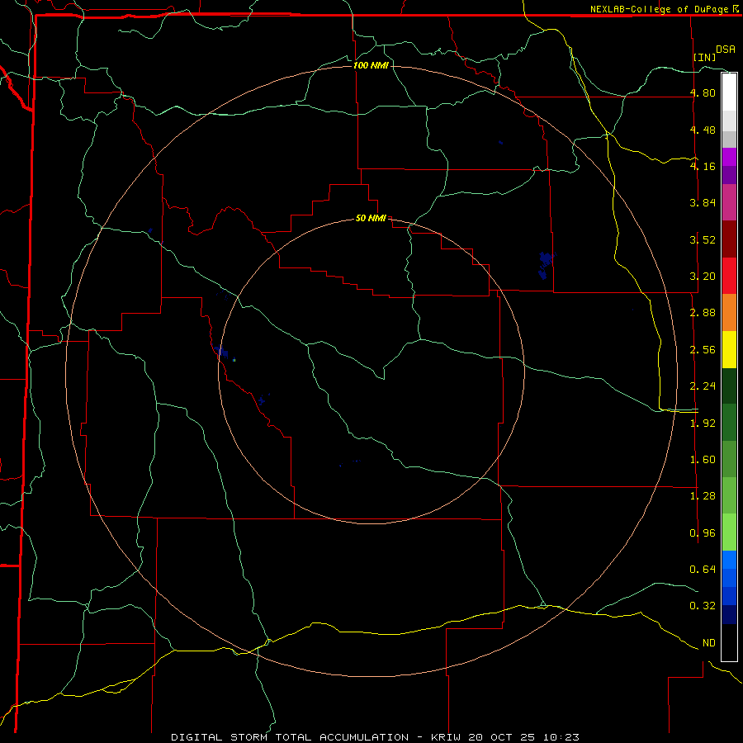Pick the orange swatch beside 2.88

(x=729, y=312)
